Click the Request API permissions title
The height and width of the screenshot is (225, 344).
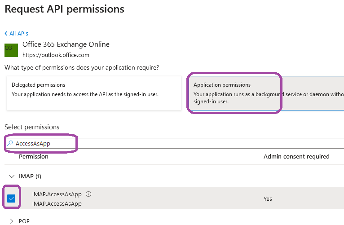coord(64,9)
